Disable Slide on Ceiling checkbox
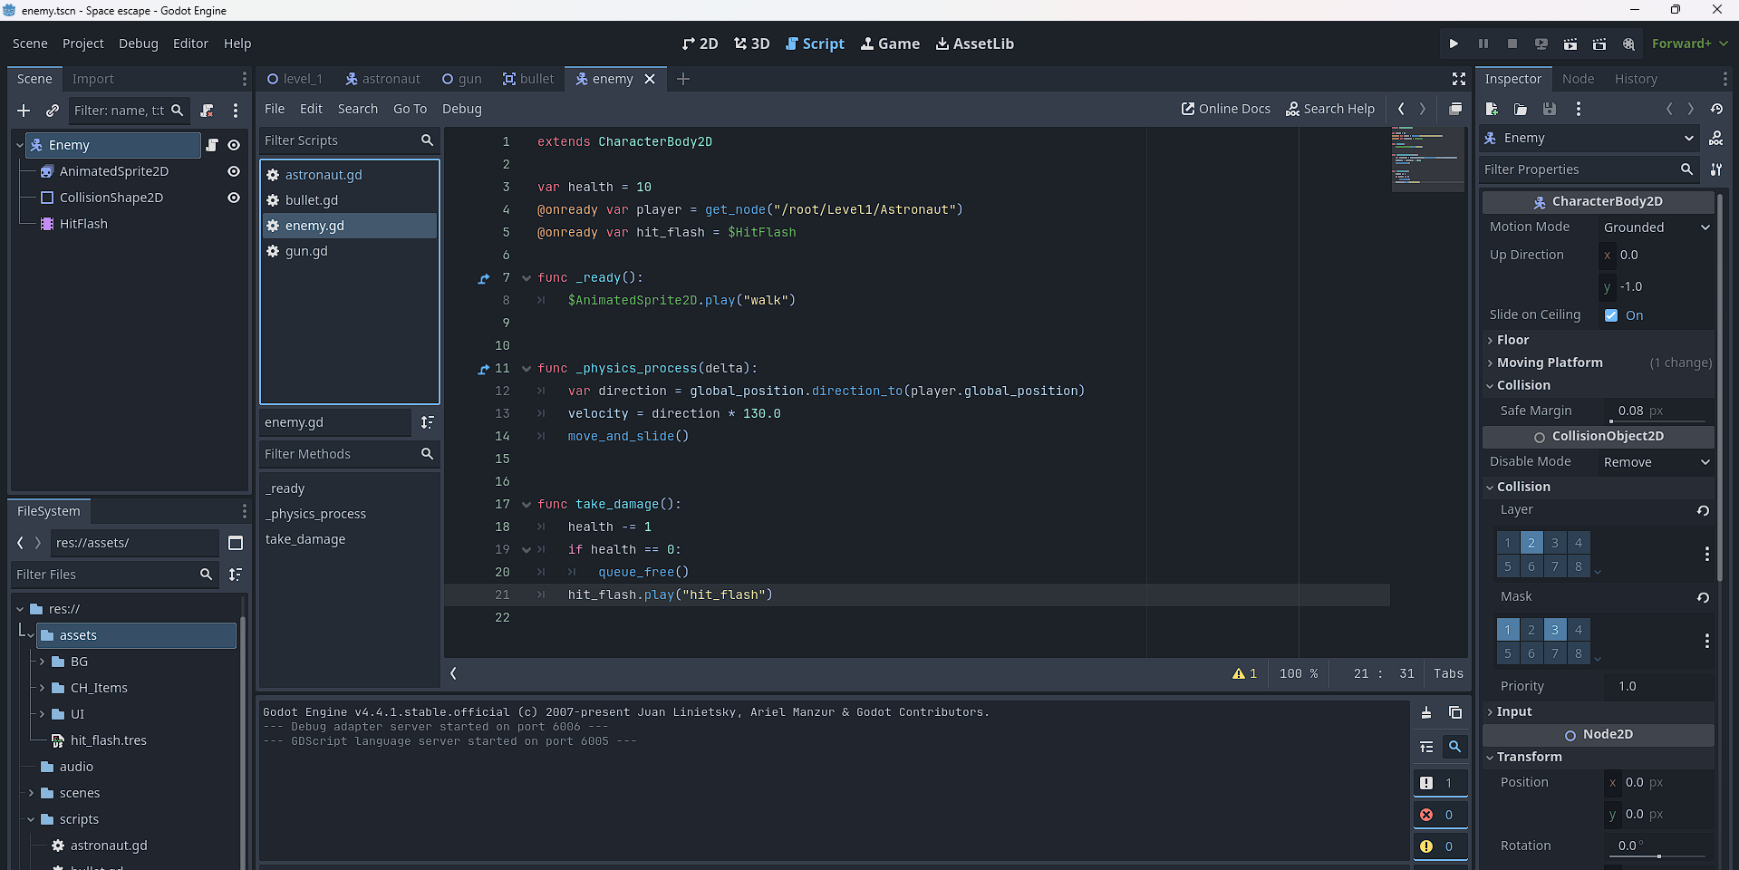Image resolution: width=1739 pixels, height=870 pixels. (x=1610, y=315)
